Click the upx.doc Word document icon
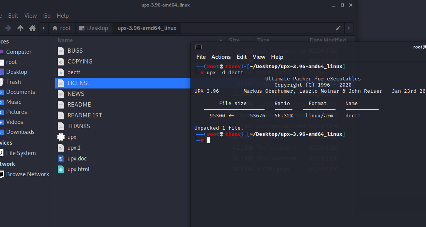 (x=61, y=159)
